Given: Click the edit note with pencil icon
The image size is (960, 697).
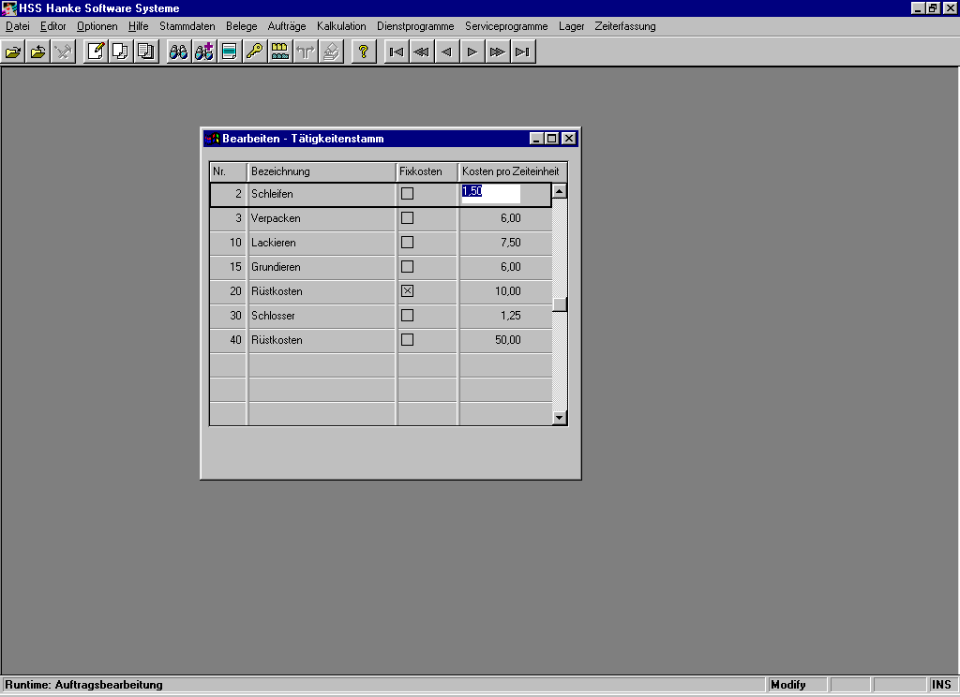Looking at the screenshot, I should coord(96,52).
